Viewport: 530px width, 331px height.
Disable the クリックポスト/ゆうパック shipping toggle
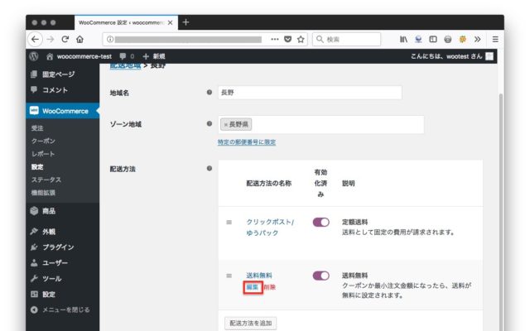pos(320,222)
